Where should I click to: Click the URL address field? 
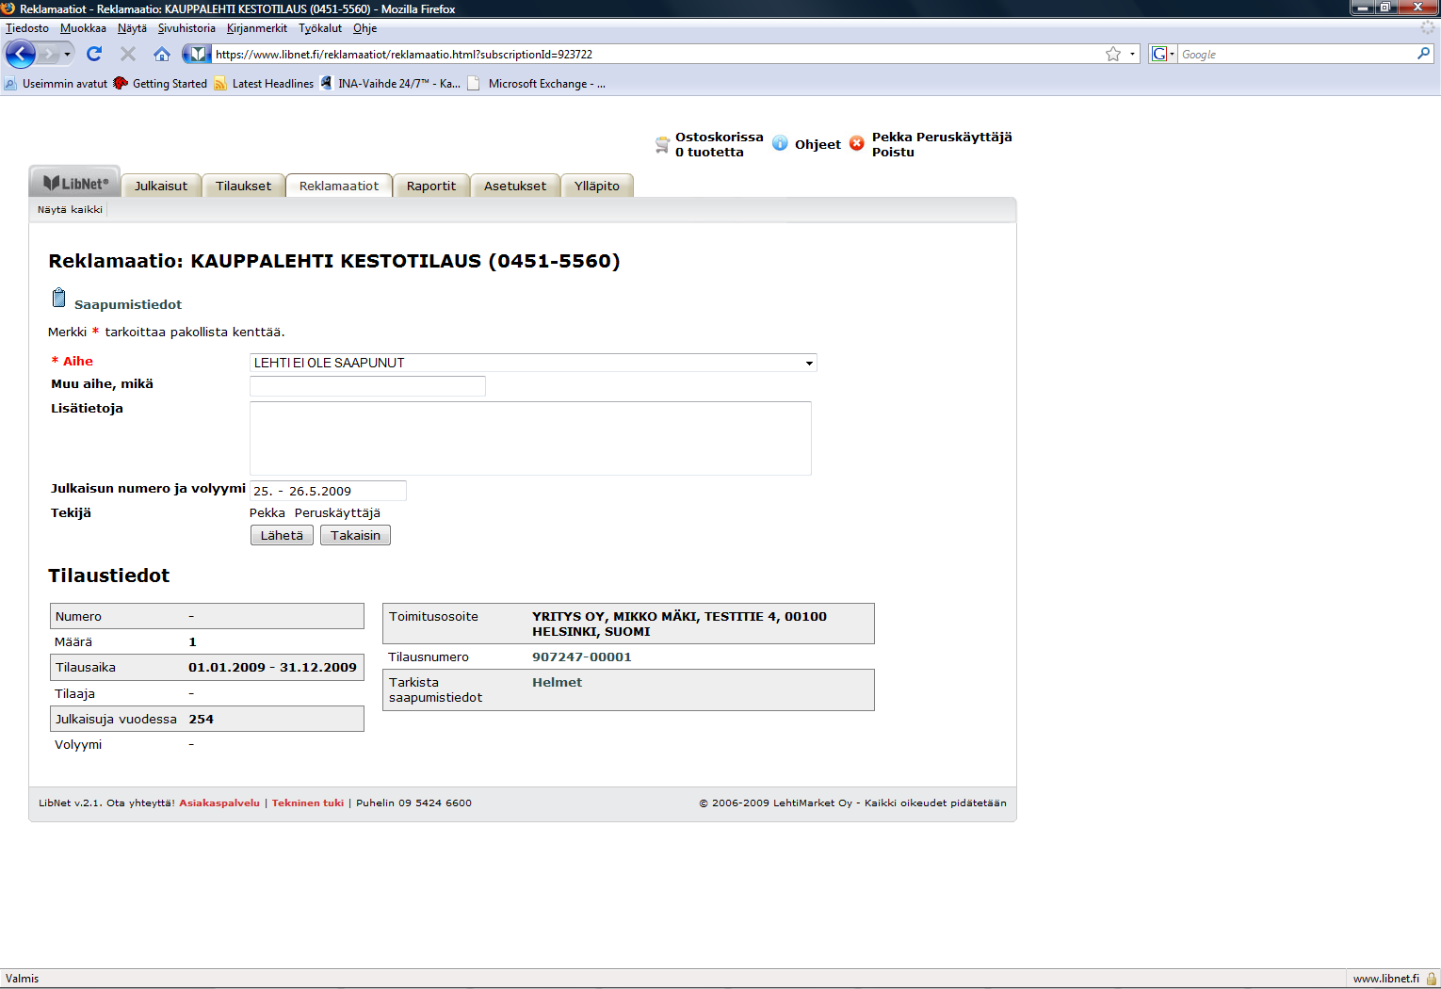(x=657, y=55)
